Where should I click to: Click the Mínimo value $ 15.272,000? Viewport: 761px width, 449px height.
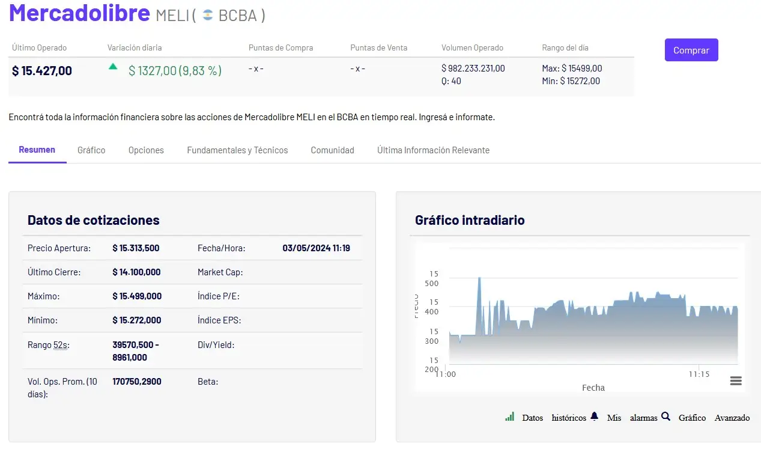137,320
